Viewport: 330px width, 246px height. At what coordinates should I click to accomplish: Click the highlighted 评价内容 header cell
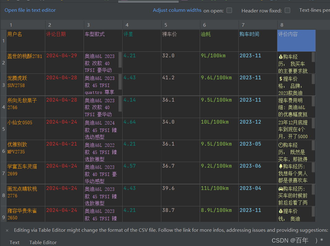(296, 41)
